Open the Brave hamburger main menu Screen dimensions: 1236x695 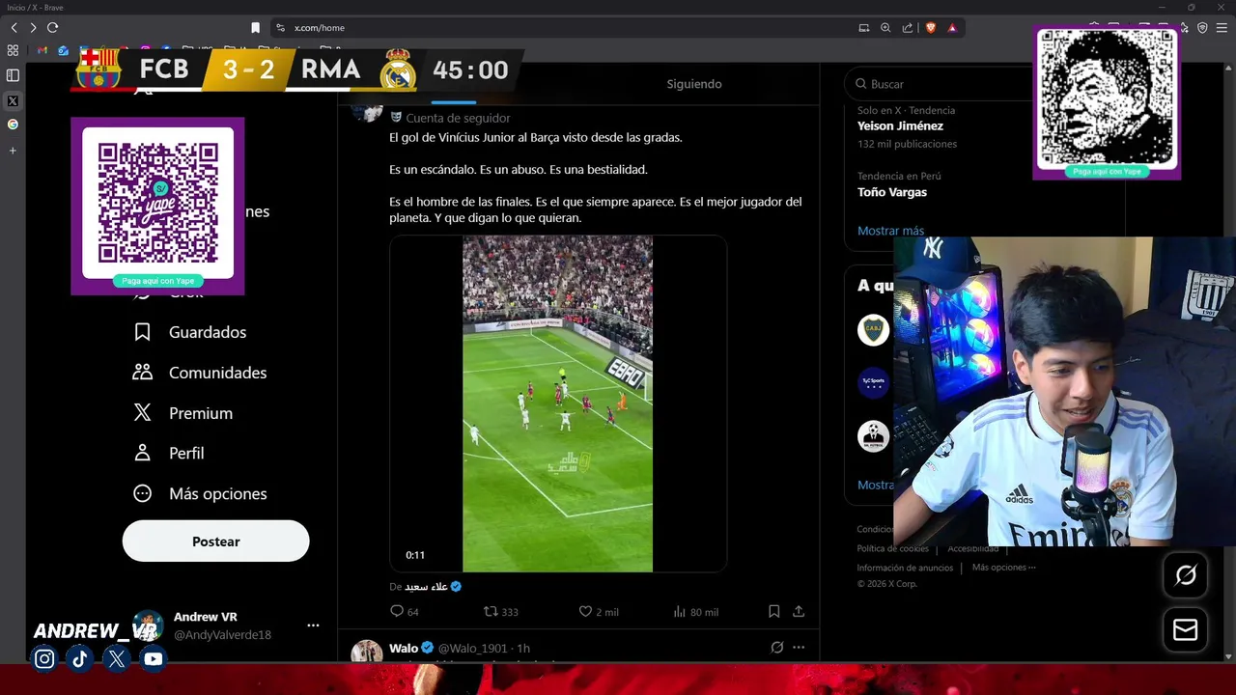point(1222,28)
